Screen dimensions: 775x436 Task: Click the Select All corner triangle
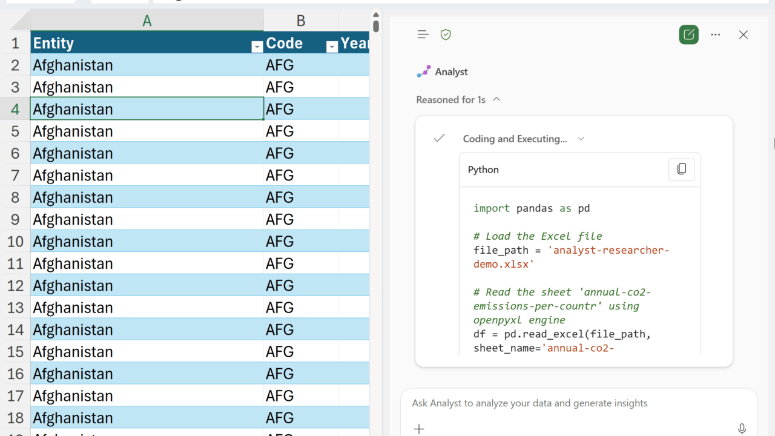pyautogui.click(x=19, y=22)
